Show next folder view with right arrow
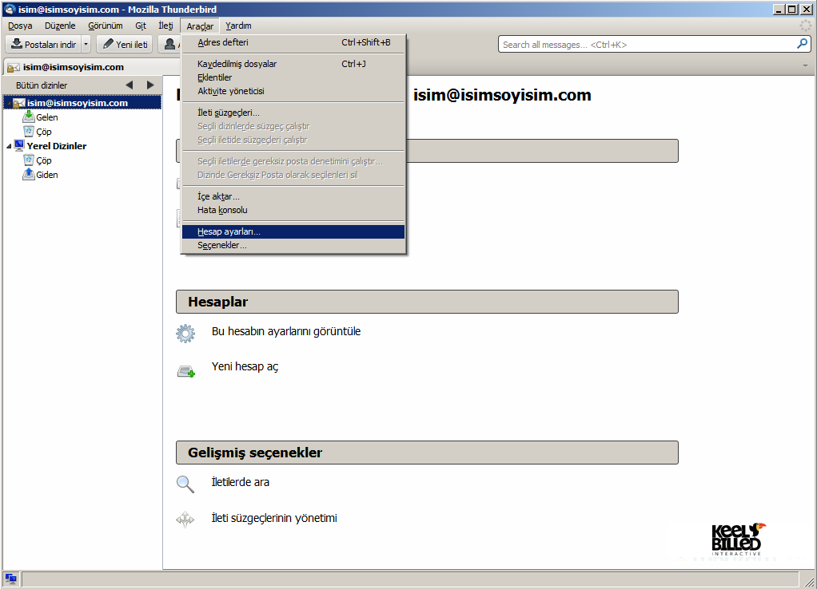Screen dimensions: 817x589 [x=150, y=85]
